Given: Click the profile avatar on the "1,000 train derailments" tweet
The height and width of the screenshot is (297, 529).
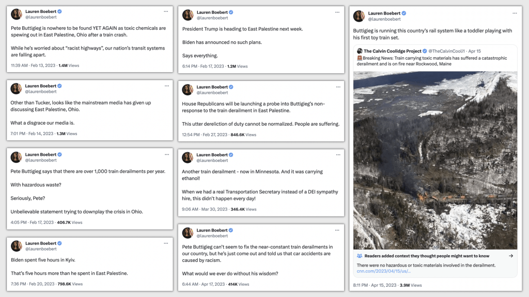Looking at the screenshot, I should [x=16, y=157].
